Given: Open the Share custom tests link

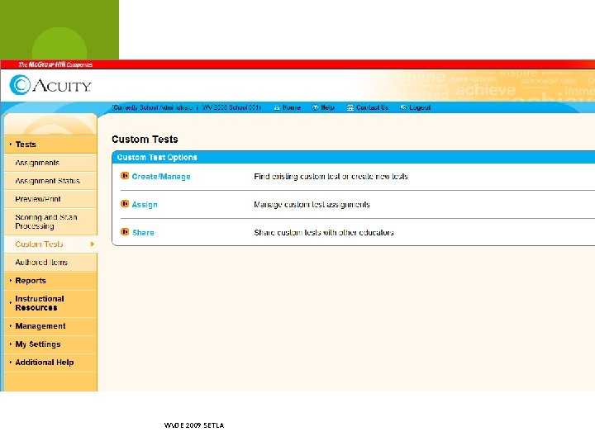Looking at the screenshot, I should tap(143, 232).
